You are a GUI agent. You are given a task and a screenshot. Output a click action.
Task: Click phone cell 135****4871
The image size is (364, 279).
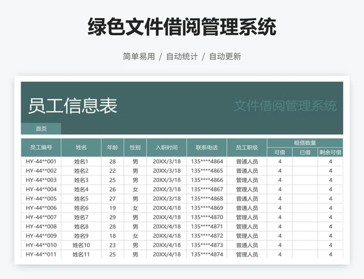[x=207, y=227]
